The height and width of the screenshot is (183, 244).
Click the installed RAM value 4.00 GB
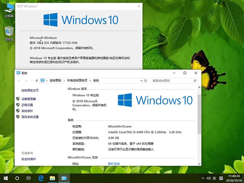pyautogui.click(x=114, y=138)
